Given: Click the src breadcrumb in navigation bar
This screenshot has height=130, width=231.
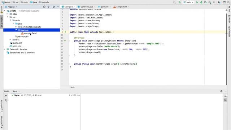Looking at the screenshot, I should pyautogui.click(x=16, y=2).
